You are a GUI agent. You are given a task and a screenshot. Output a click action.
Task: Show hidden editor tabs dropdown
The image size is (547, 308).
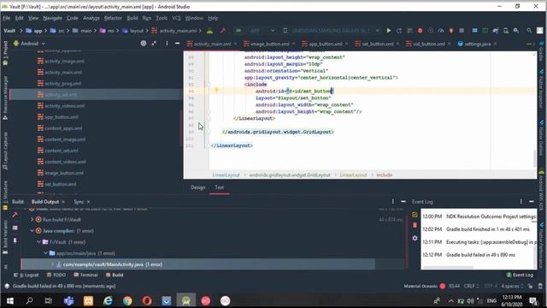point(530,44)
